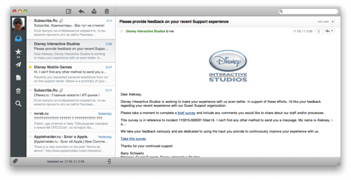Click the Add Label text
Screen dimensions: 351x180
click(x=323, y=21)
